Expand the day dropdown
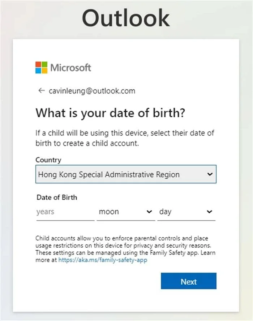Viewport: 253px width, 321px height. point(186,212)
